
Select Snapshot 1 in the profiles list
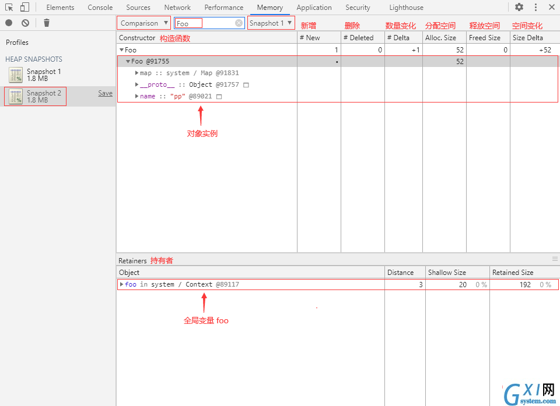58,75
